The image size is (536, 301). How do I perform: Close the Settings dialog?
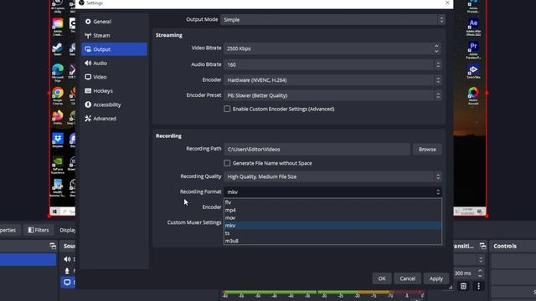[x=447, y=3]
